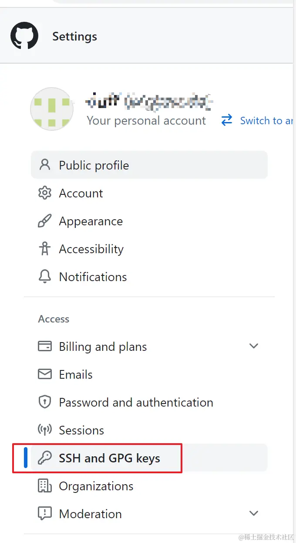Image resolution: width=296 pixels, height=543 pixels.
Task: Click the Settings header title
Action: click(74, 37)
